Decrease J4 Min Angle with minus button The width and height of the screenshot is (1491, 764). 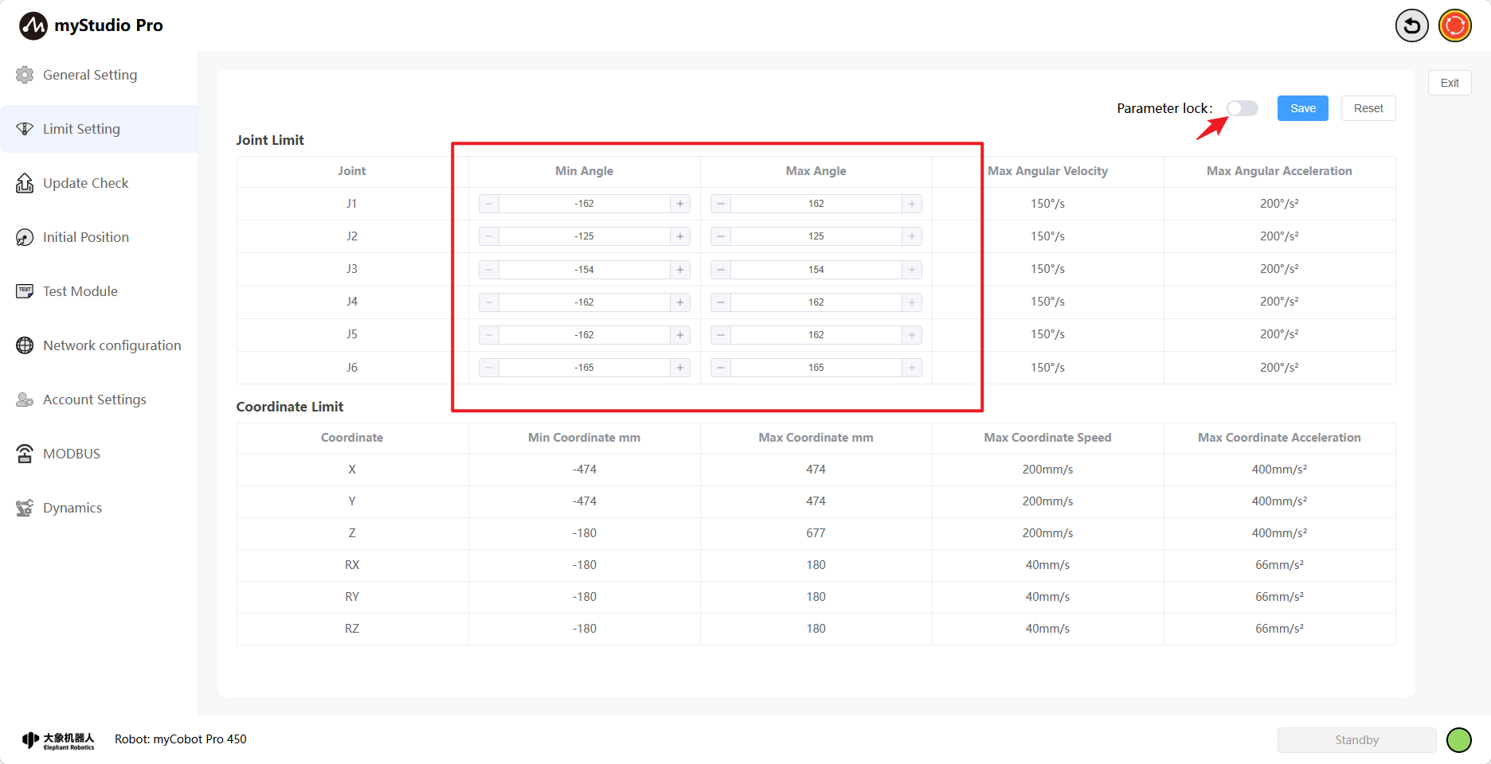coord(489,302)
